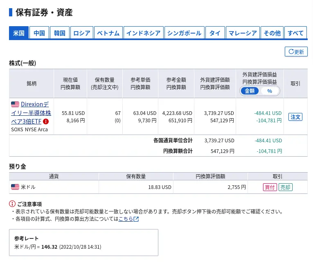313x263 pixels.
Task: Click the 2,755 円 deposit valuation
Action: pos(237,187)
